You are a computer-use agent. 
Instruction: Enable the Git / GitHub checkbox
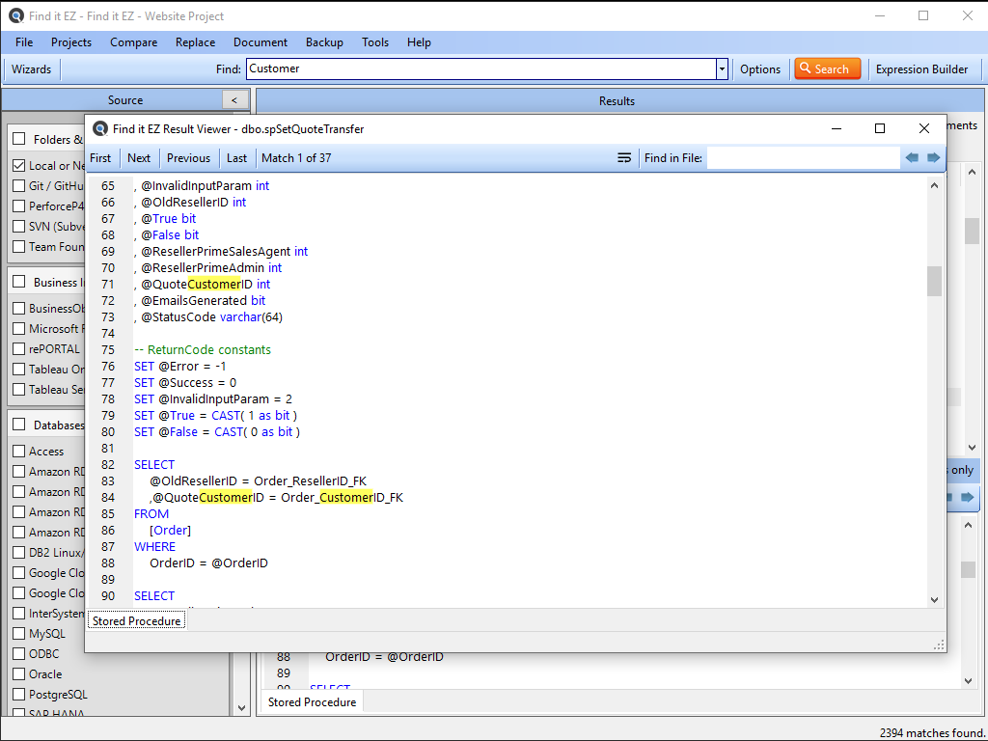click(19, 186)
